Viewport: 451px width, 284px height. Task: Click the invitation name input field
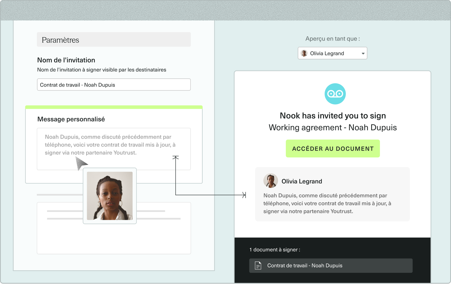click(x=114, y=85)
